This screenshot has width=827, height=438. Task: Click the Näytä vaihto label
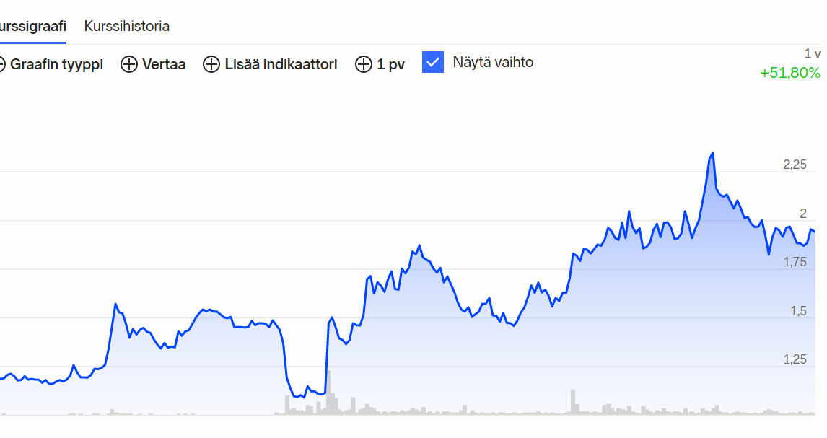coord(493,62)
